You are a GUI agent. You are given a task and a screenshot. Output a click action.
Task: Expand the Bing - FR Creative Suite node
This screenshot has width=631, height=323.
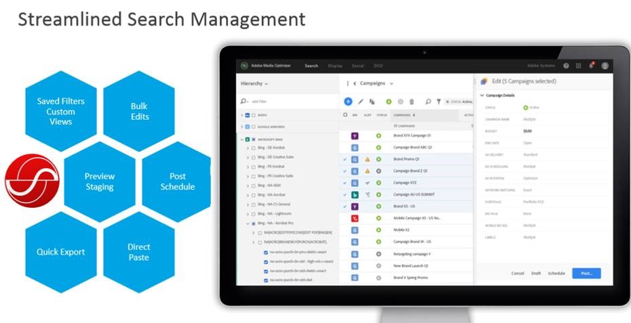point(248,176)
